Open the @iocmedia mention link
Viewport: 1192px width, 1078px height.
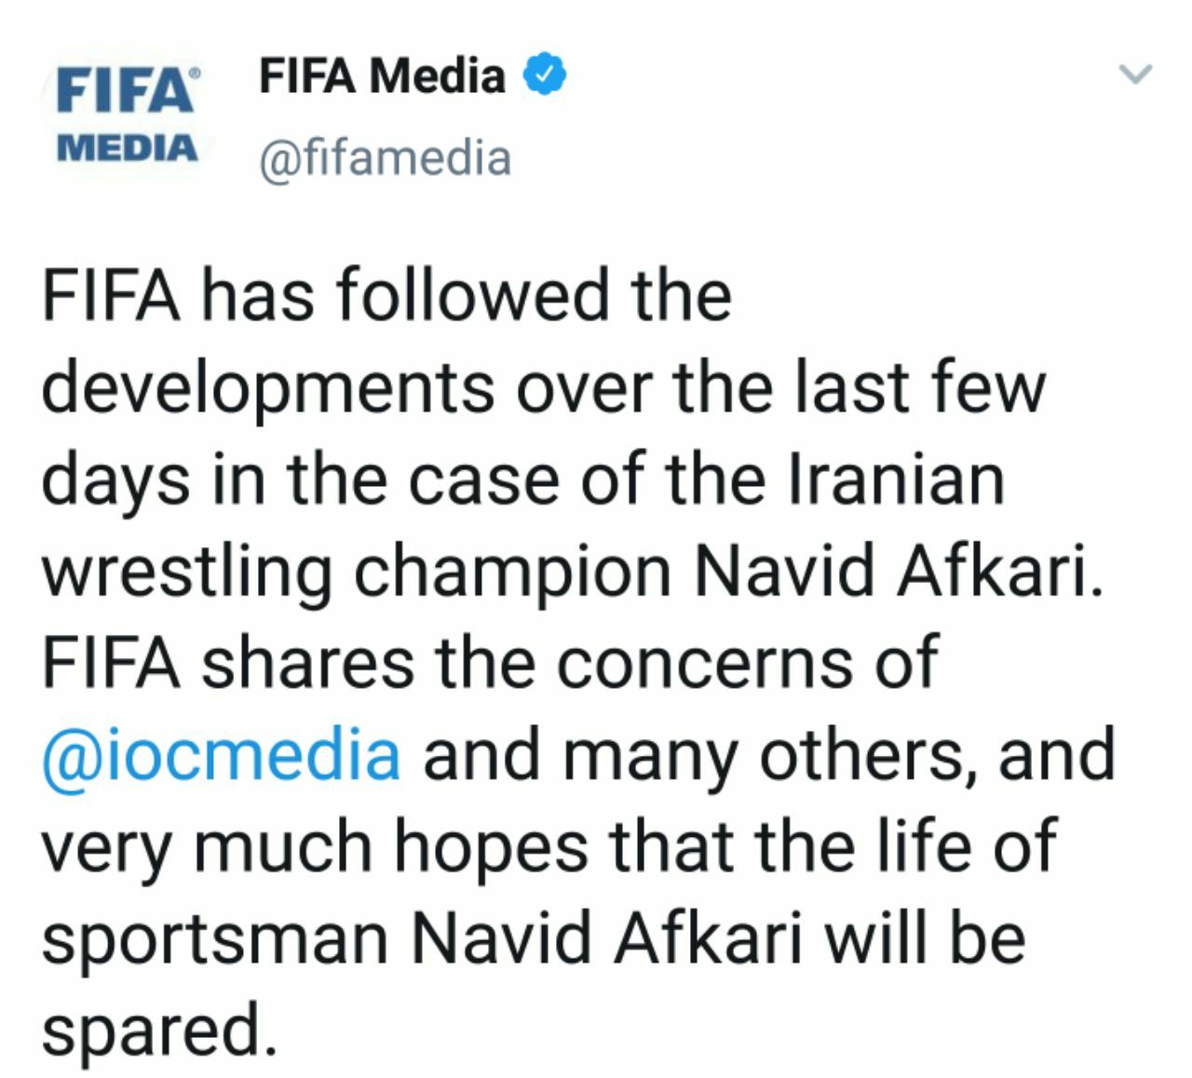pos(222,754)
